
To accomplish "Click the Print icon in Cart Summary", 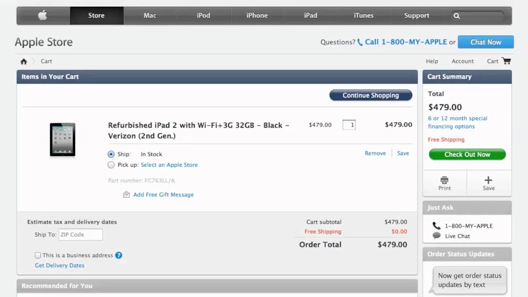I will click(x=444, y=180).
